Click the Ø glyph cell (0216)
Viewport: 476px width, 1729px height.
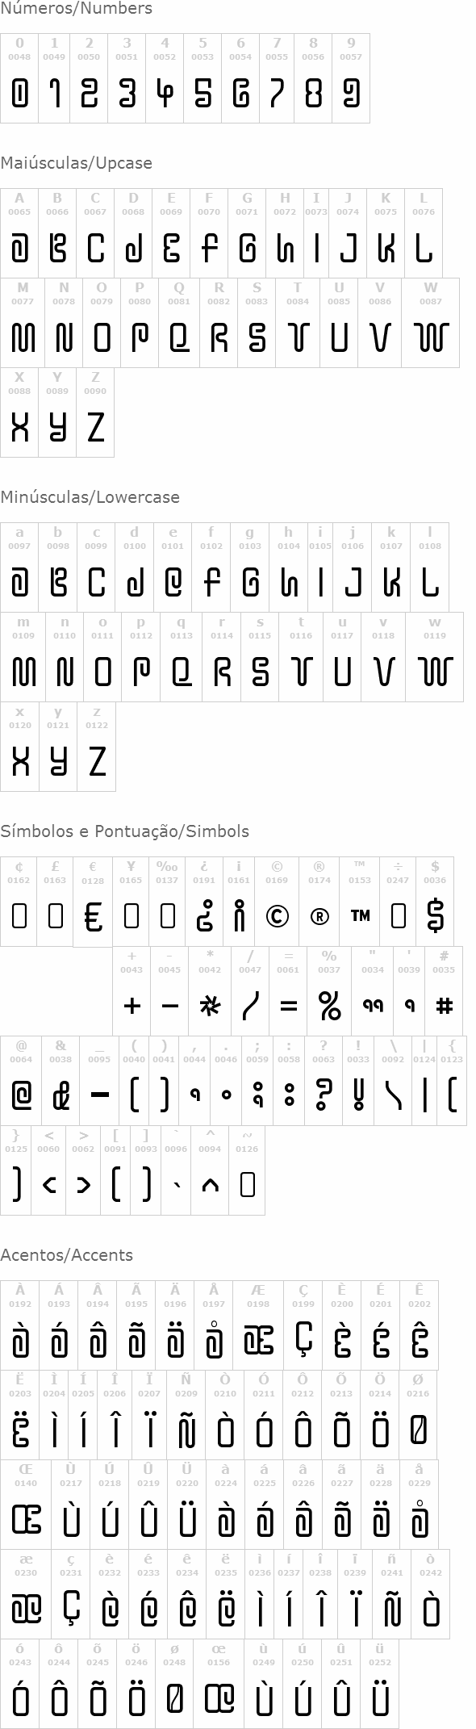tap(418, 1415)
